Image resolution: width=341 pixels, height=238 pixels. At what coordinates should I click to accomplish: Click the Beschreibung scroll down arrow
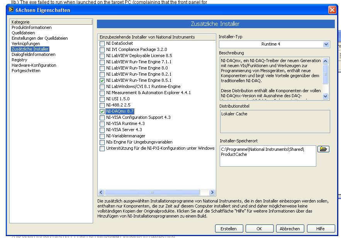(325, 96)
